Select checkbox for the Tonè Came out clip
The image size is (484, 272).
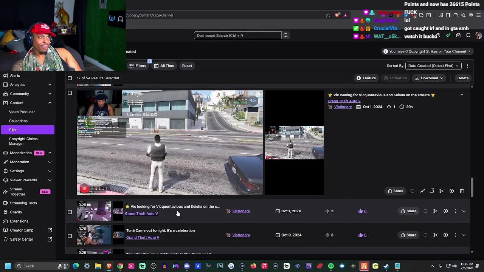click(x=70, y=236)
